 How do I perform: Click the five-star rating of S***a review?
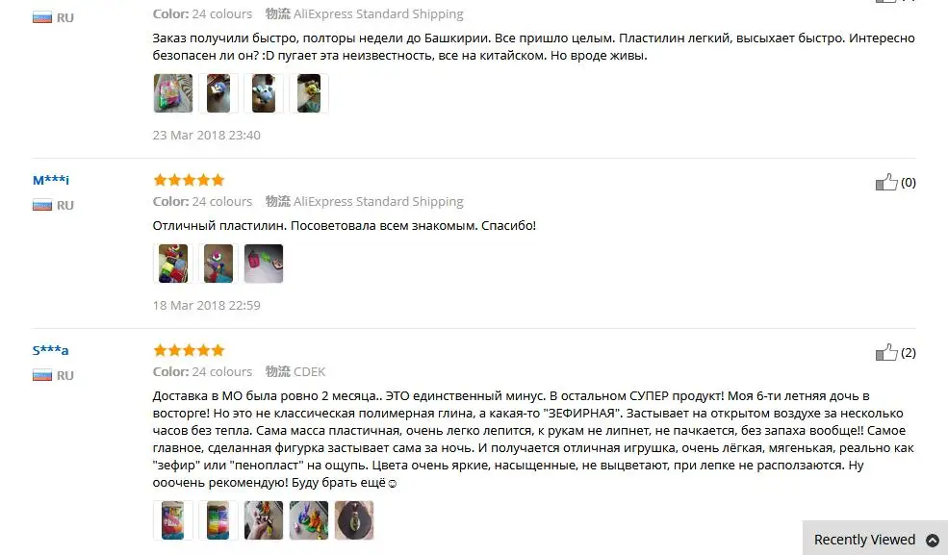pyautogui.click(x=189, y=350)
